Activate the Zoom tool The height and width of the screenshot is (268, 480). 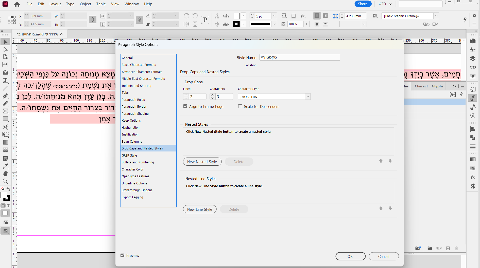click(x=5, y=181)
